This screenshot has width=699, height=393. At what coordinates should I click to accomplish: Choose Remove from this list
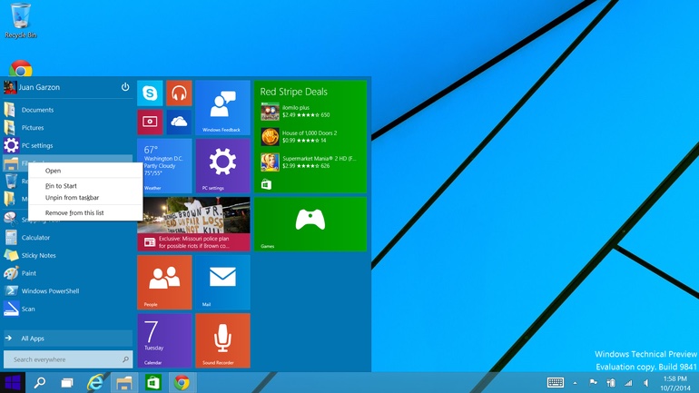click(x=74, y=212)
